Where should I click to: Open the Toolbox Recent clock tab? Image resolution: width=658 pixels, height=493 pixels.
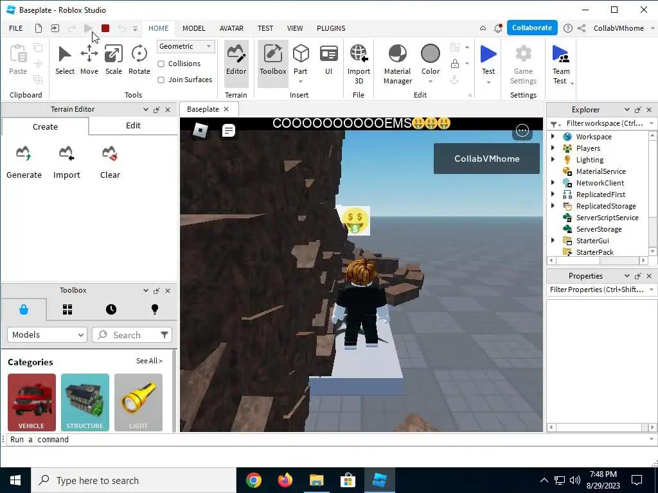coord(111,309)
